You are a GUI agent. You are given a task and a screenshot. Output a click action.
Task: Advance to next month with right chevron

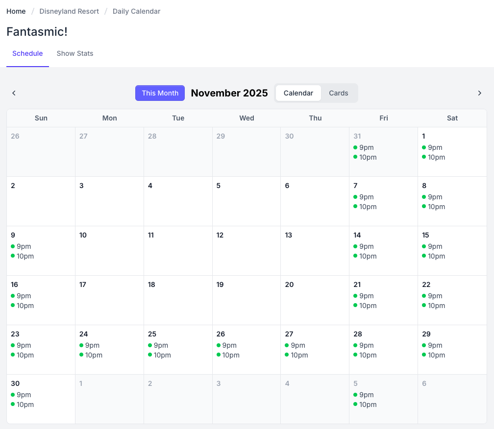tap(480, 93)
